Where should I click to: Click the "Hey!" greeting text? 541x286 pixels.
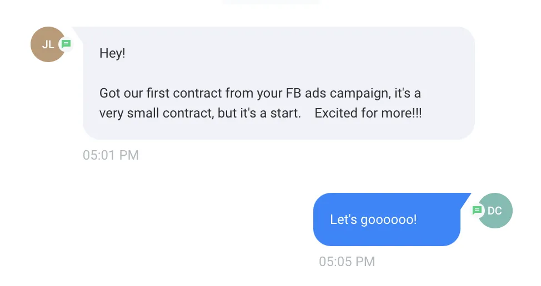tap(112, 54)
